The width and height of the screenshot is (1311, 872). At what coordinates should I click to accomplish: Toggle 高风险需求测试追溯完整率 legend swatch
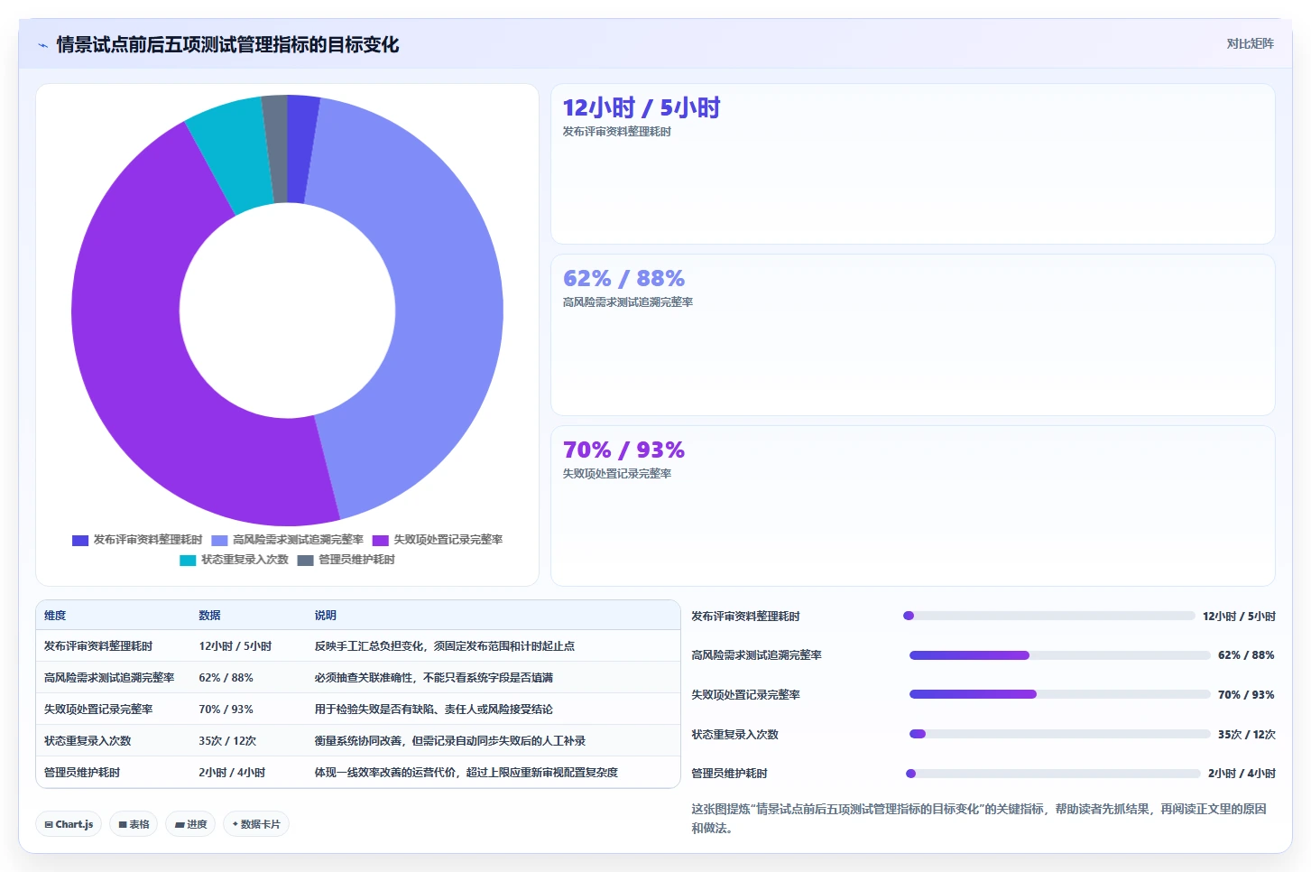(219, 540)
